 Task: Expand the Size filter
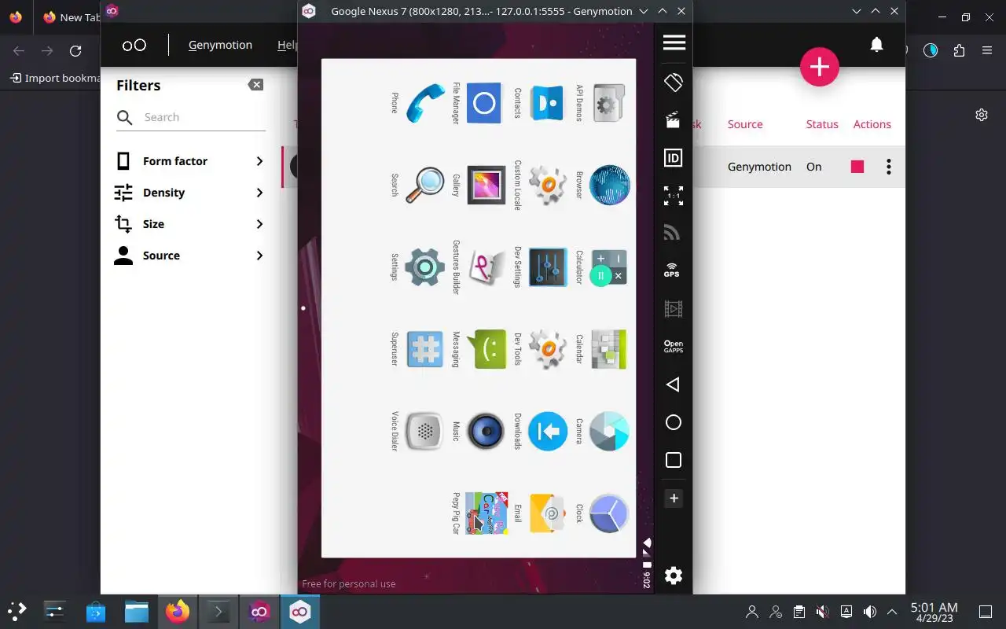(190, 224)
